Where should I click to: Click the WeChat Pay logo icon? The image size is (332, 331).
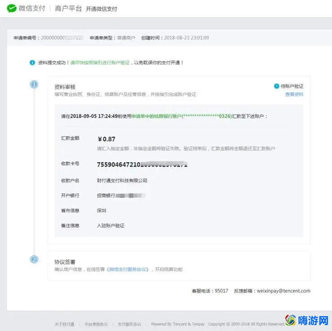[11, 8]
